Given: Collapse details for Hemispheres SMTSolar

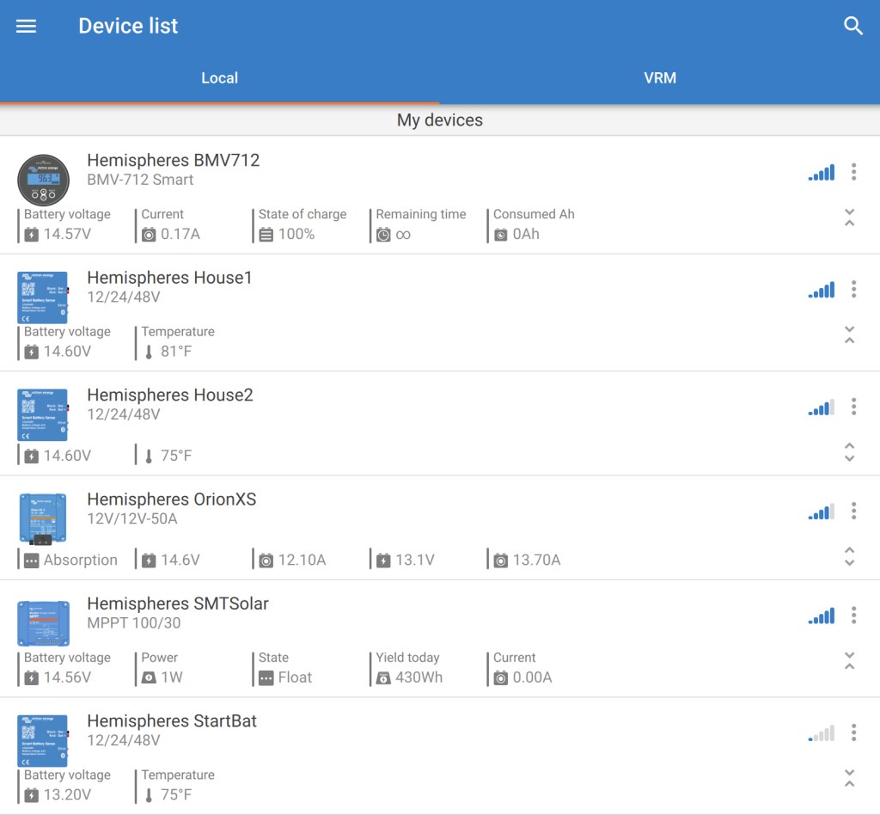Looking at the screenshot, I should [849, 661].
